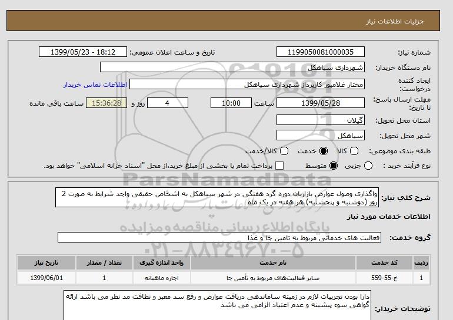
Task: Click the province field گیلان
Action: (x=321, y=120)
